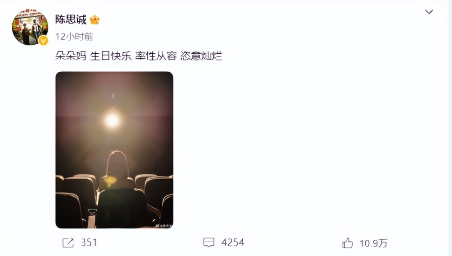
Task: Click the 生日快乐 phrase in post
Action: point(111,56)
